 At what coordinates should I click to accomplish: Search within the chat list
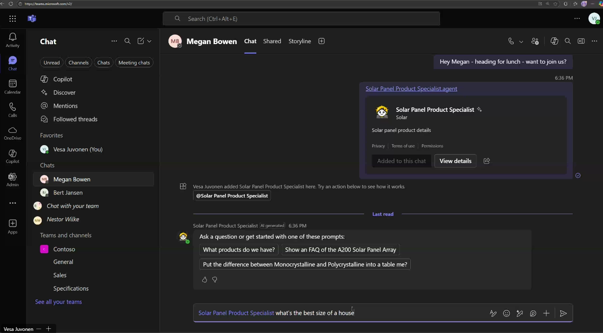coord(128,41)
